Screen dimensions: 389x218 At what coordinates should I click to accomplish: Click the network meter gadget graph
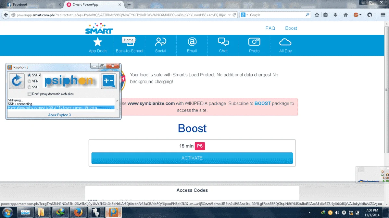click(368, 175)
